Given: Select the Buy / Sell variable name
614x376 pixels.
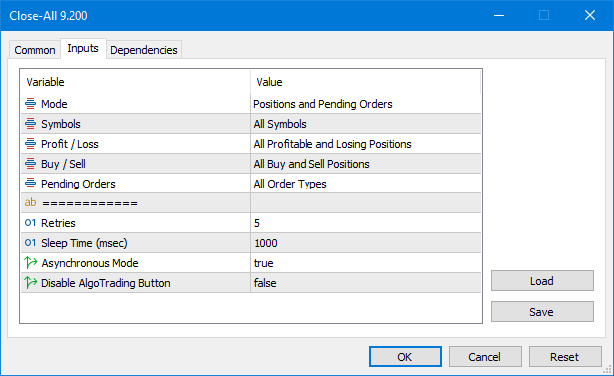Looking at the screenshot, I should click(x=63, y=164).
